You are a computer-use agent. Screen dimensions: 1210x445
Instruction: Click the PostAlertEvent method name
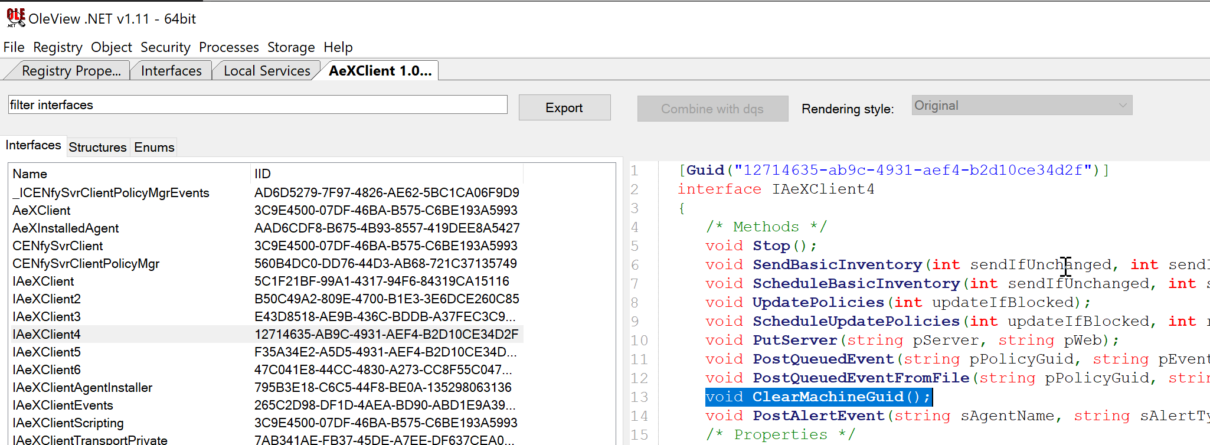[818, 415]
